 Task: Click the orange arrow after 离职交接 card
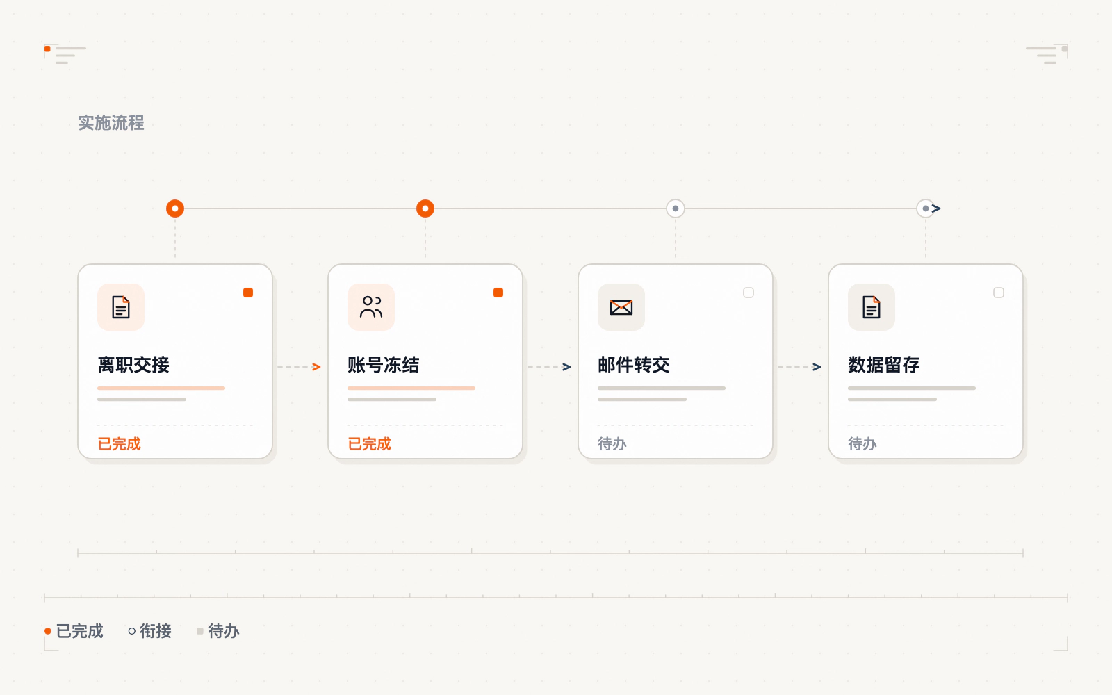tap(316, 367)
